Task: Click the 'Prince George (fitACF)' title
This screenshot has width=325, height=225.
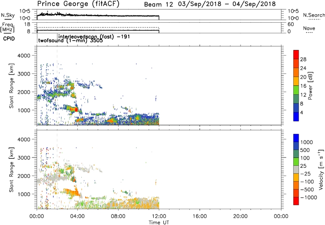Action: [x=78, y=4]
